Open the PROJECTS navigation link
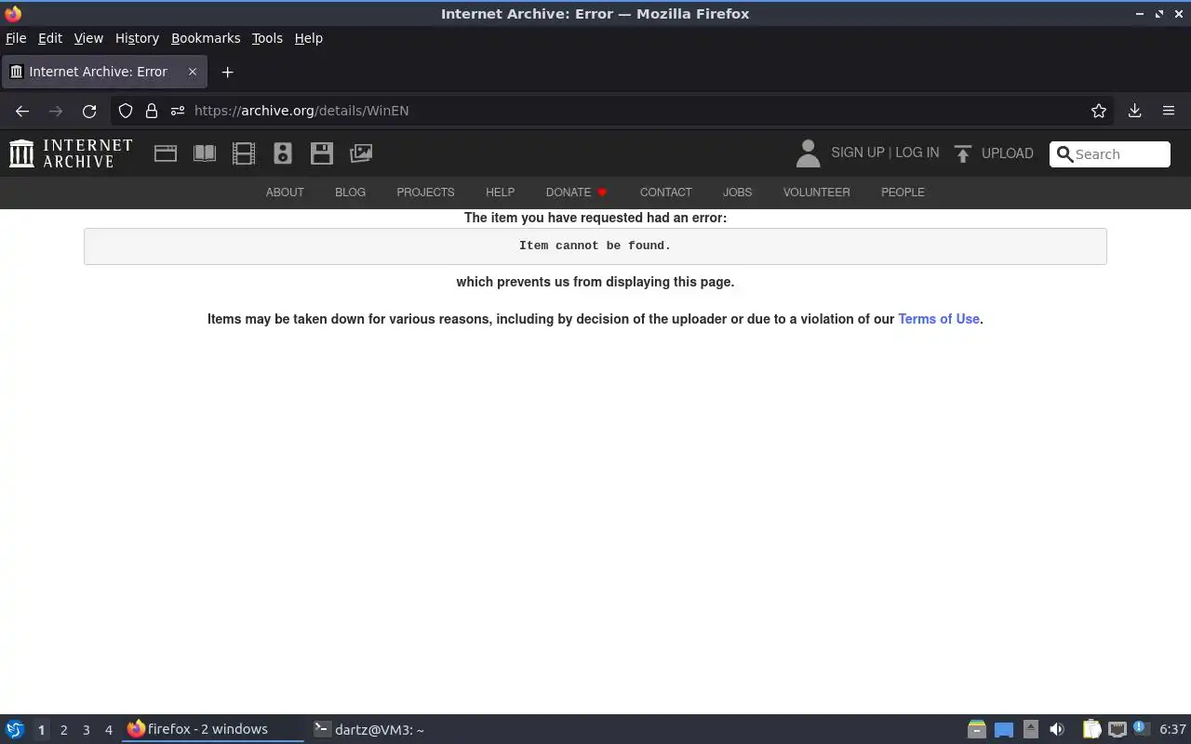 (425, 193)
